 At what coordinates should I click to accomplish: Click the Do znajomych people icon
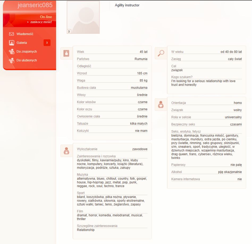coord(12,52)
